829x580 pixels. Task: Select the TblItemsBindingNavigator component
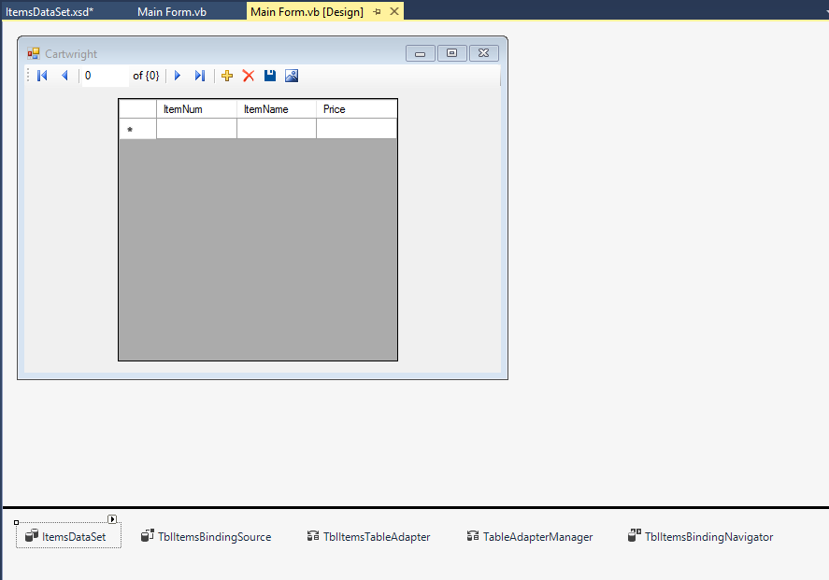(x=700, y=537)
